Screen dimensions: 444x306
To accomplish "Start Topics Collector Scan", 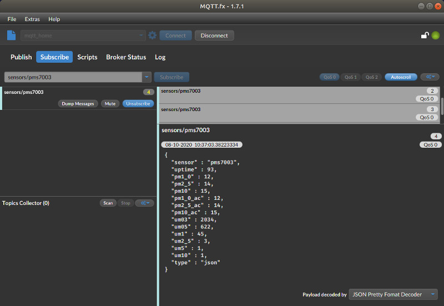I will (x=108, y=203).
